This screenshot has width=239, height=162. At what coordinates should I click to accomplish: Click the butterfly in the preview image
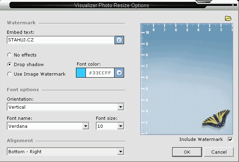tap(216, 118)
